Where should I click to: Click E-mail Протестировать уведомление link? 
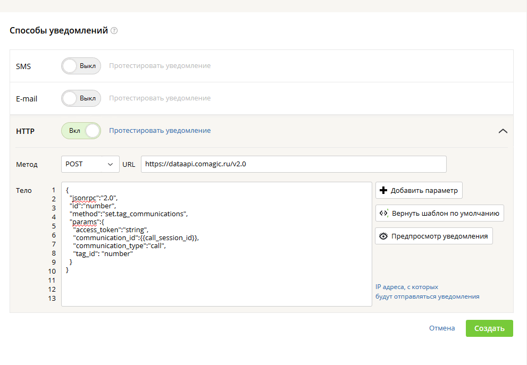[x=160, y=98]
